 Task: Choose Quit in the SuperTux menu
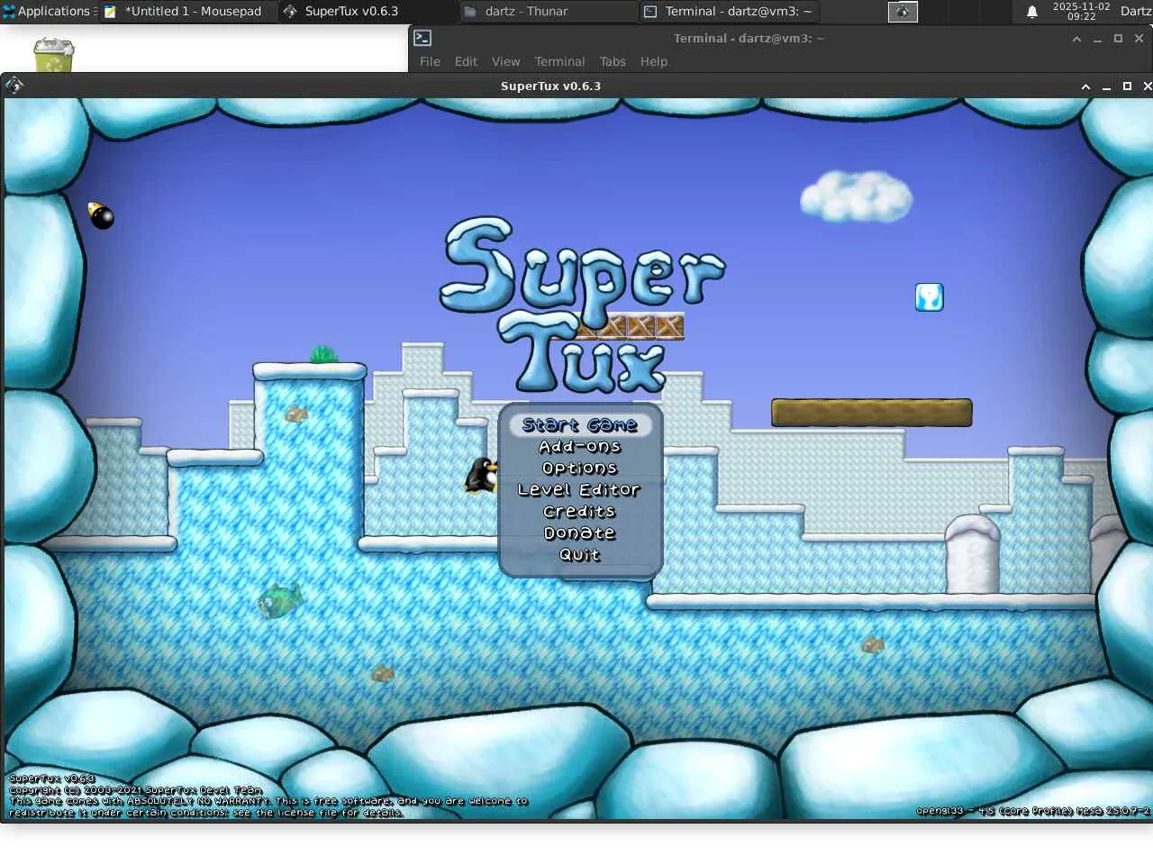[x=579, y=554]
